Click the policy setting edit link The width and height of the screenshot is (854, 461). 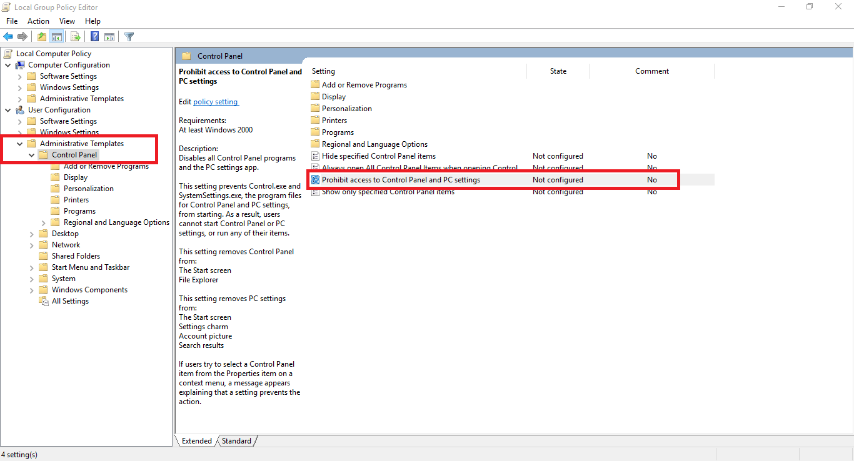point(216,101)
